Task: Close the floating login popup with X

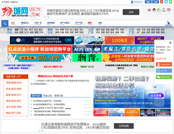Action: (x=170, y=43)
